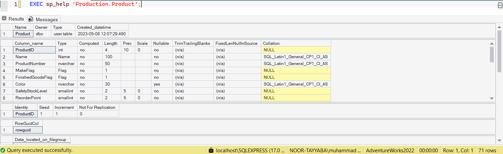This screenshot has width=503, height=154.
Task: Click the results pane scroll up arrow
Action: coord(500,27)
